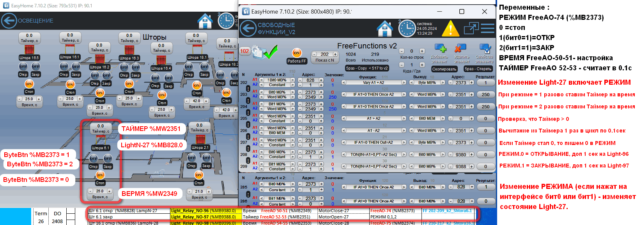Click the Добавить элемент icon
Viewport: 641px width, 225px height.
pos(440,49)
